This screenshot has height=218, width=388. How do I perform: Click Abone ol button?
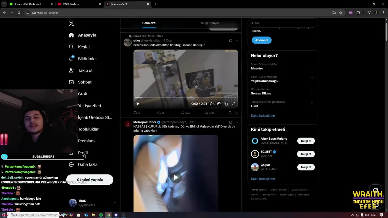coord(262,40)
